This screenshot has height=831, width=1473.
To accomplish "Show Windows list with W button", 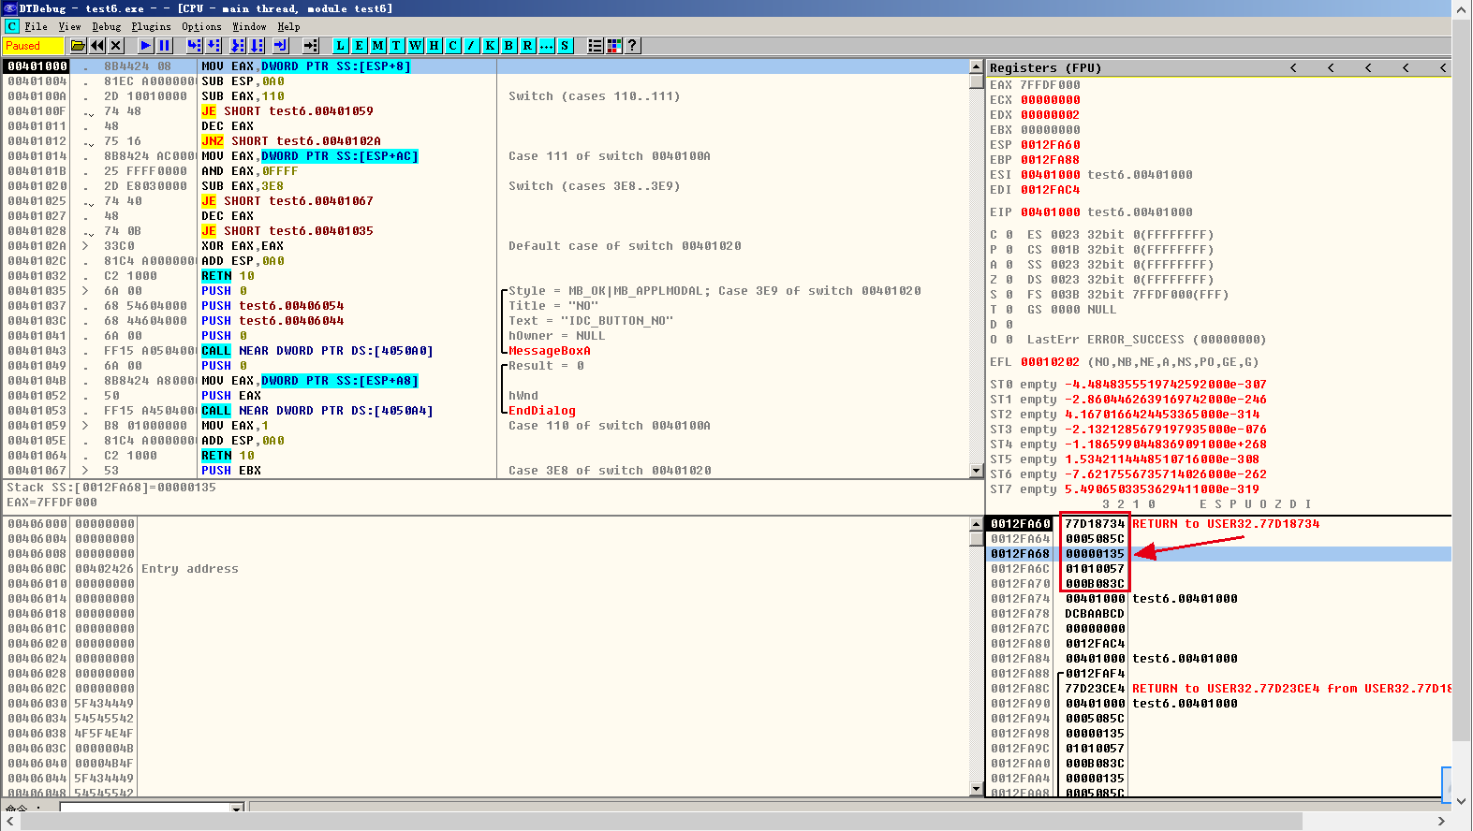I will (x=415, y=45).
